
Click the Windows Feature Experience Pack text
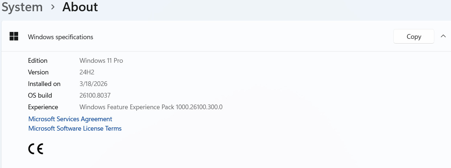[151, 107]
